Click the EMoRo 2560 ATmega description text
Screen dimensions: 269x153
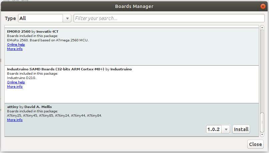48,40
